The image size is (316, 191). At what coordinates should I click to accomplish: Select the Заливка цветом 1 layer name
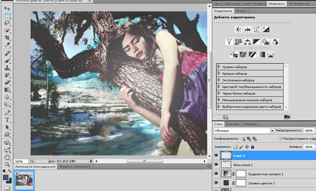click(x=261, y=183)
